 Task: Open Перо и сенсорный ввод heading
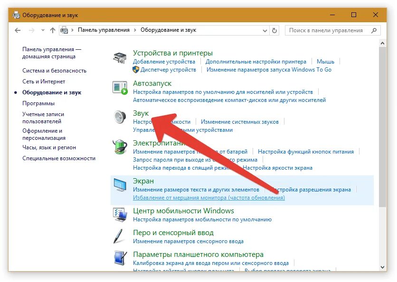[173, 233]
